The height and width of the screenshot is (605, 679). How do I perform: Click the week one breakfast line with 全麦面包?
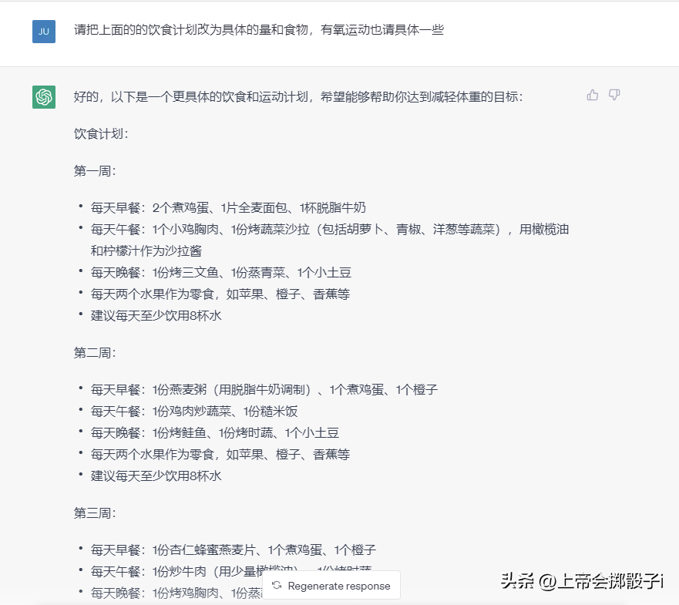tap(228, 208)
